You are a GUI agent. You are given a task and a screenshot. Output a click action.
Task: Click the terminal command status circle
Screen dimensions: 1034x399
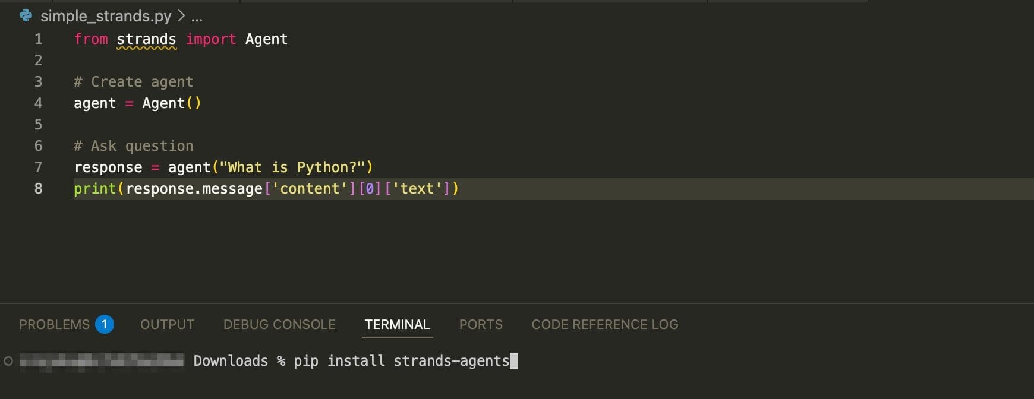pos(8,361)
